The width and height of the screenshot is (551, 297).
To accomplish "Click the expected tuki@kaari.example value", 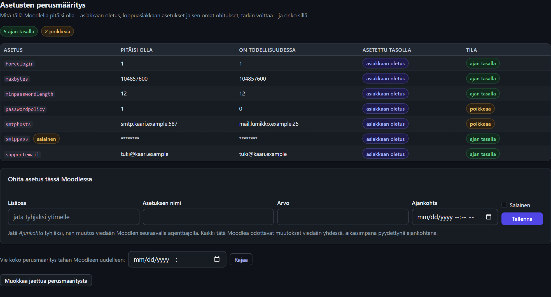I will tap(144, 154).
